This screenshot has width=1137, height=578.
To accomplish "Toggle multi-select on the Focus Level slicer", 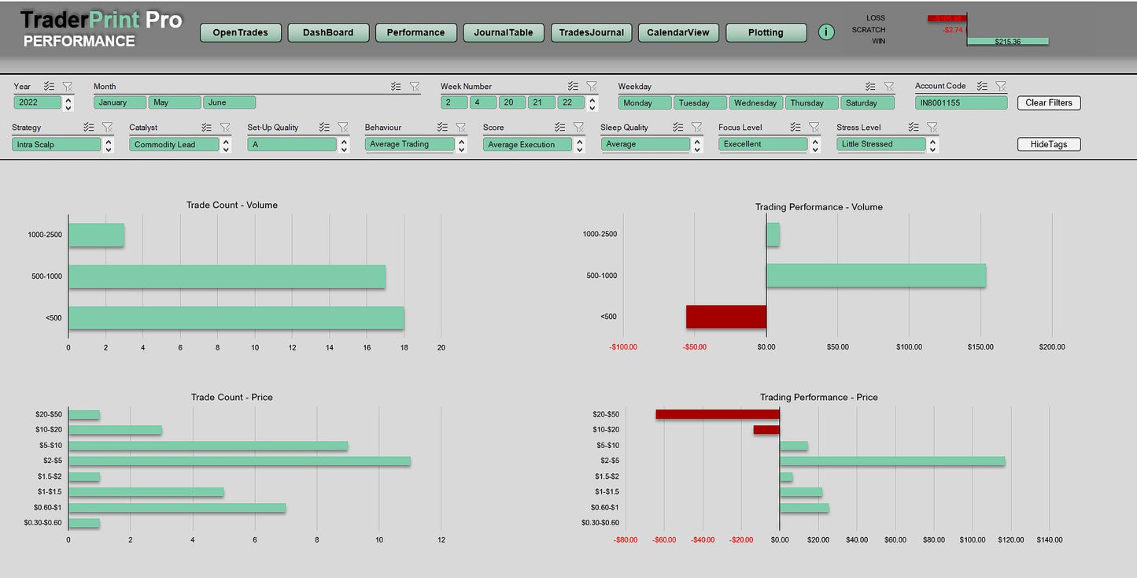I will 796,127.
